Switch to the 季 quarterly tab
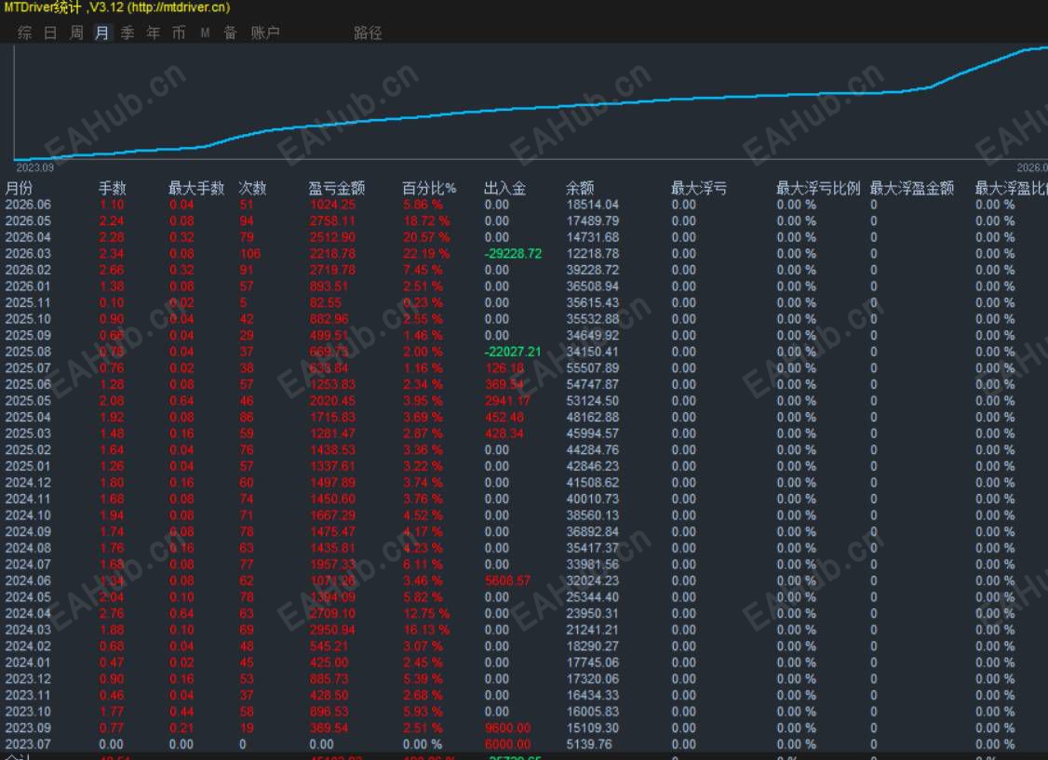Image resolution: width=1048 pixels, height=760 pixels. click(x=128, y=33)
